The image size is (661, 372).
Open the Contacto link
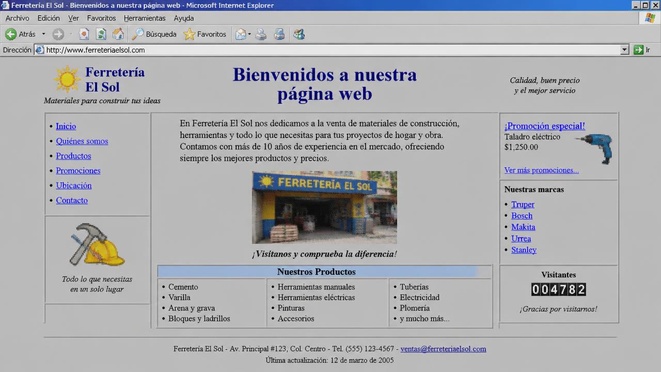click(x=72, y=200)
